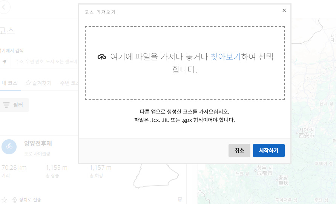Click the star icon under 양양전후재 course

(x=4, y=199)
